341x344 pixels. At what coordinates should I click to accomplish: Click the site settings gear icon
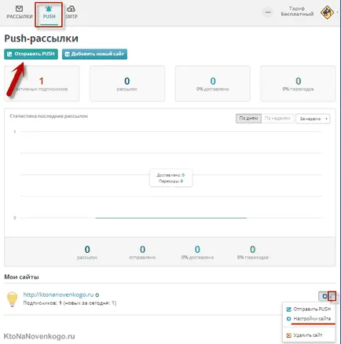point(324,296)
